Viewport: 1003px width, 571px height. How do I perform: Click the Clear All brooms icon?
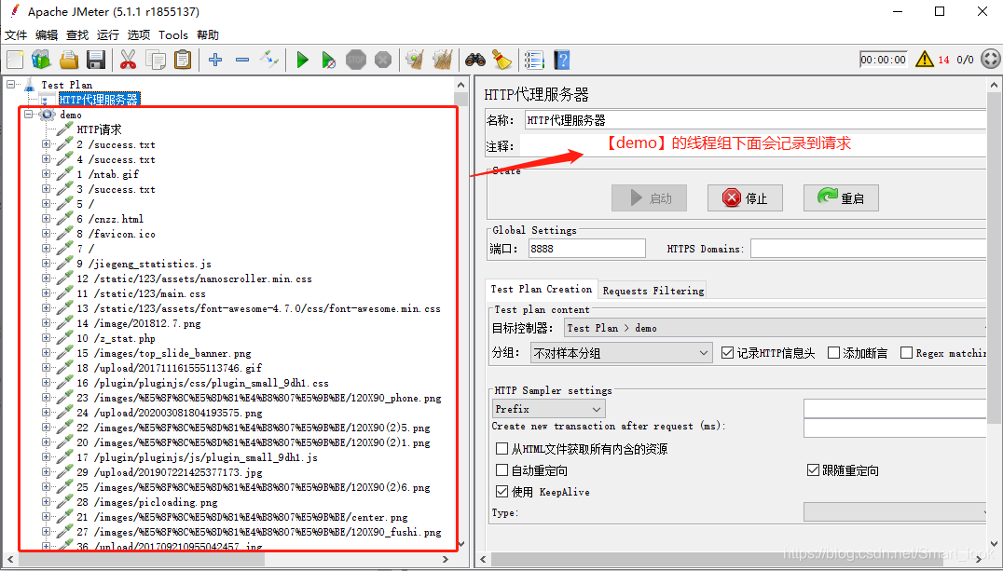point(442,61)
